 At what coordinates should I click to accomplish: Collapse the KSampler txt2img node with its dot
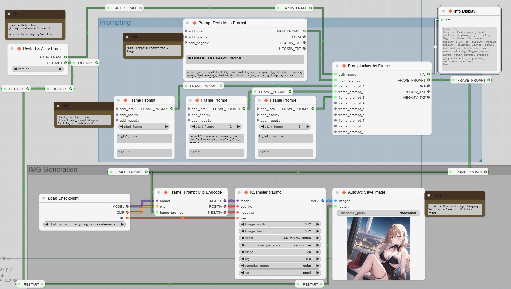[x=239, y=192]
